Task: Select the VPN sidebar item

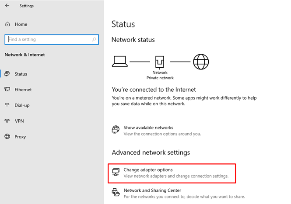Action: point(19,121)
